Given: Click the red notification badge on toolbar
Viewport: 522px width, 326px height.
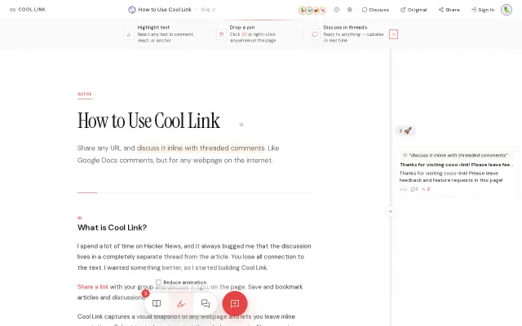Looking at the screenshot, I should tap(145, 293).
